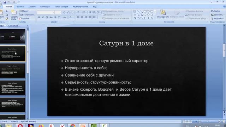Screen dimensions: 226x127
Task: Select the star shape in shapes gallery
Action: click(x=151, y=18)
